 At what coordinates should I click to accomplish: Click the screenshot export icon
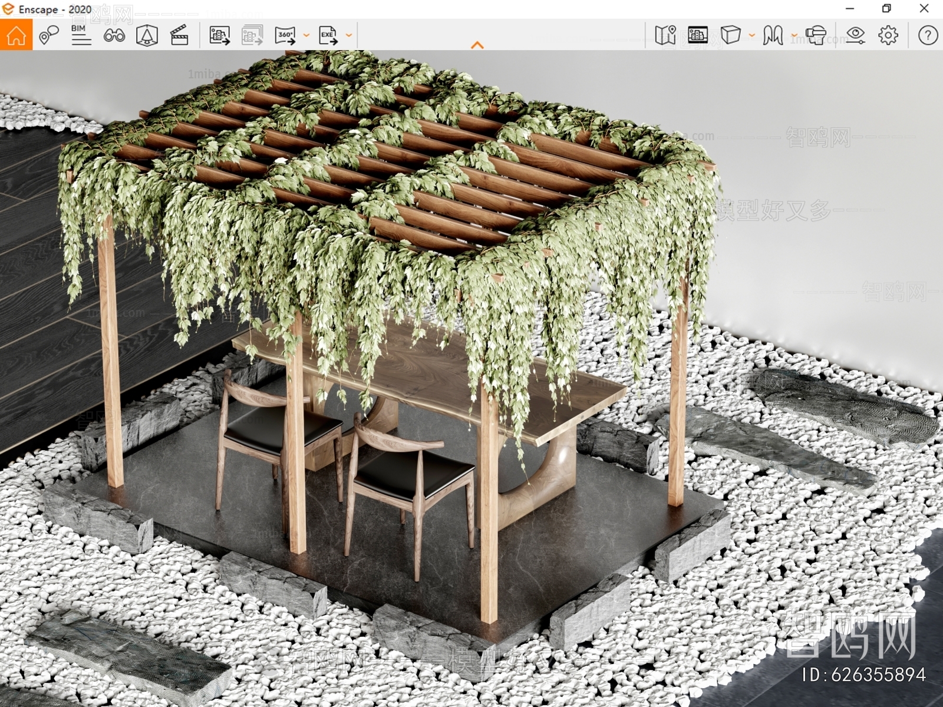219,35
